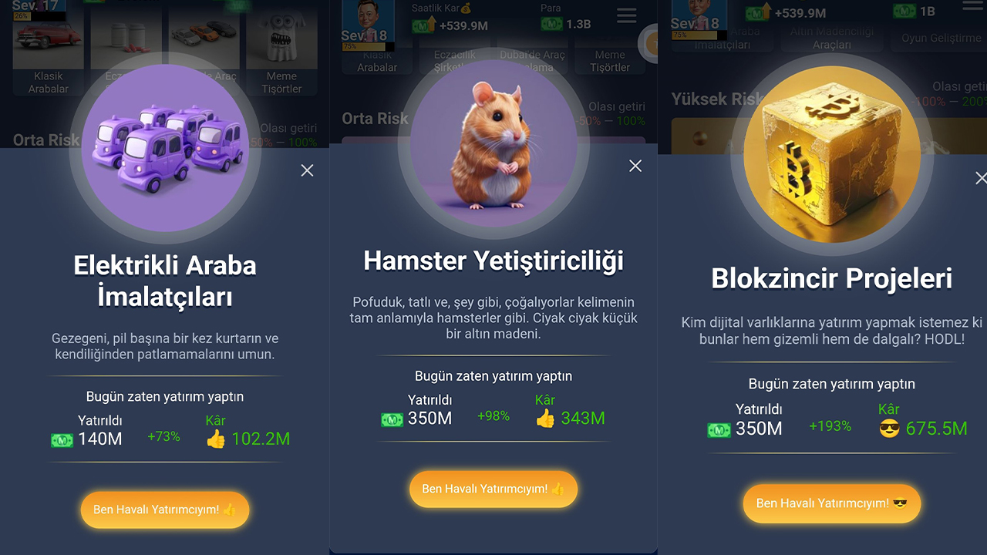Tap the 140M invested cash icon
This screenshot has width=987, height=555.
coord(62,440)
